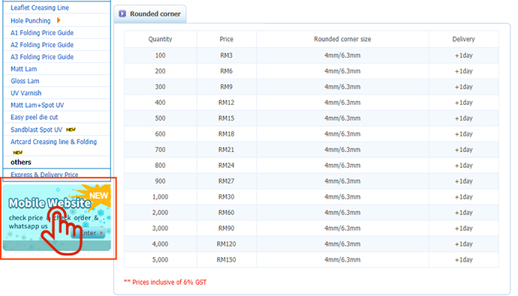Click the others section heading
Image resolution: width=518 pixels, height=296 pixels.
point(21,162)
